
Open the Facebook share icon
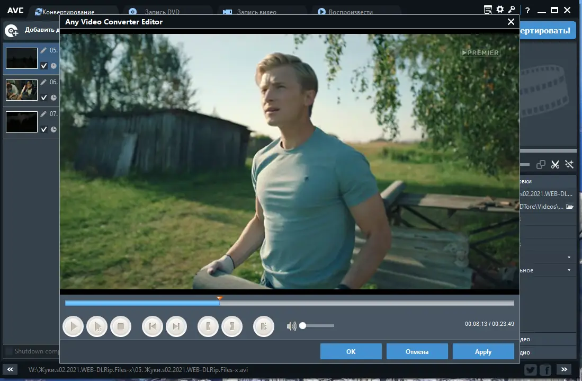click(x=547, y=370)
